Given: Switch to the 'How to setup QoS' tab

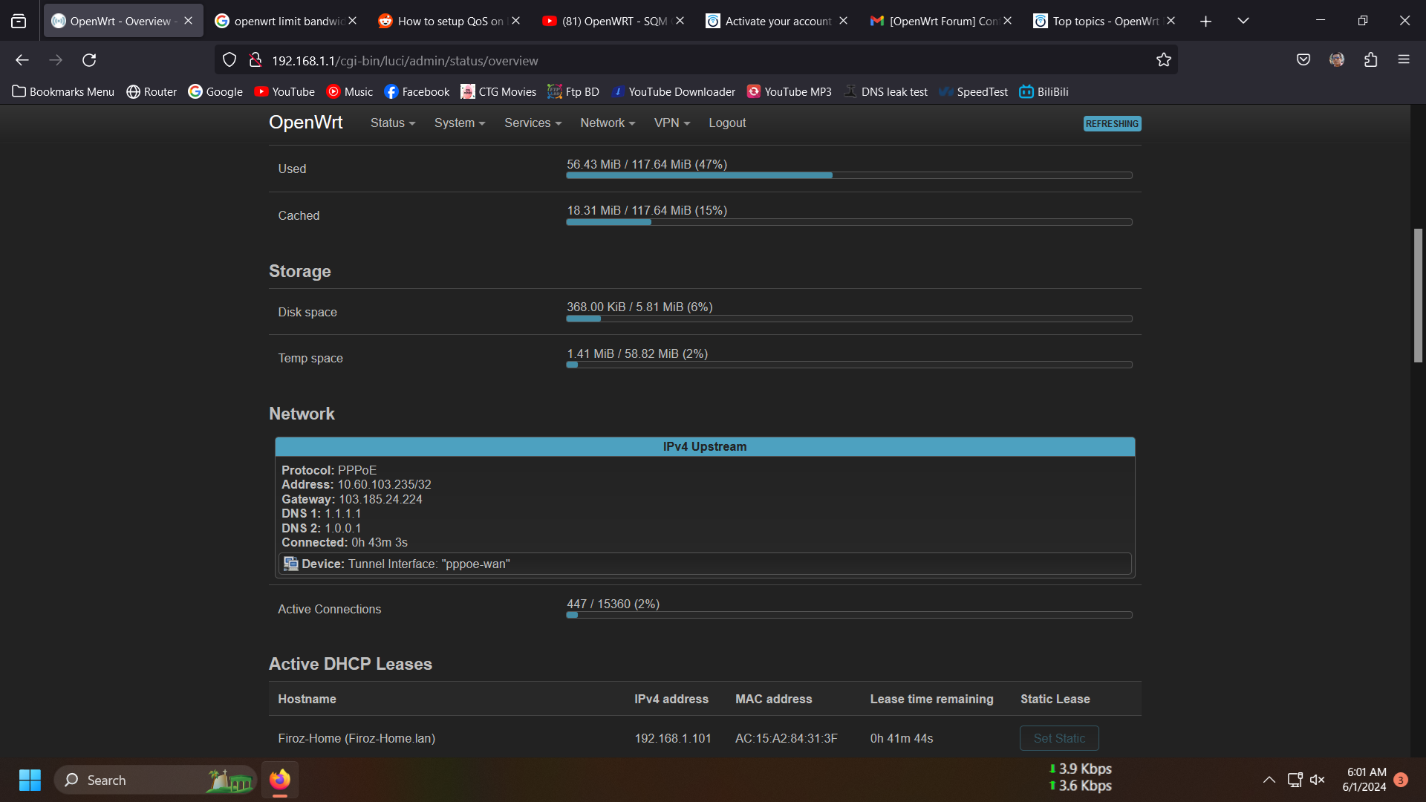Looking at the screenshot, I should pyautogui.click(x=446, y=21).
